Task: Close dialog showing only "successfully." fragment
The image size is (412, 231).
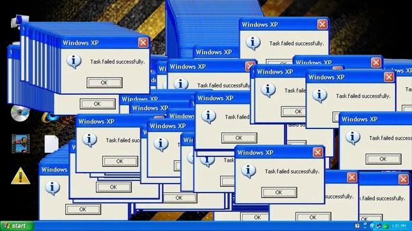Action: pyautogui.click(x=352, y=178)
